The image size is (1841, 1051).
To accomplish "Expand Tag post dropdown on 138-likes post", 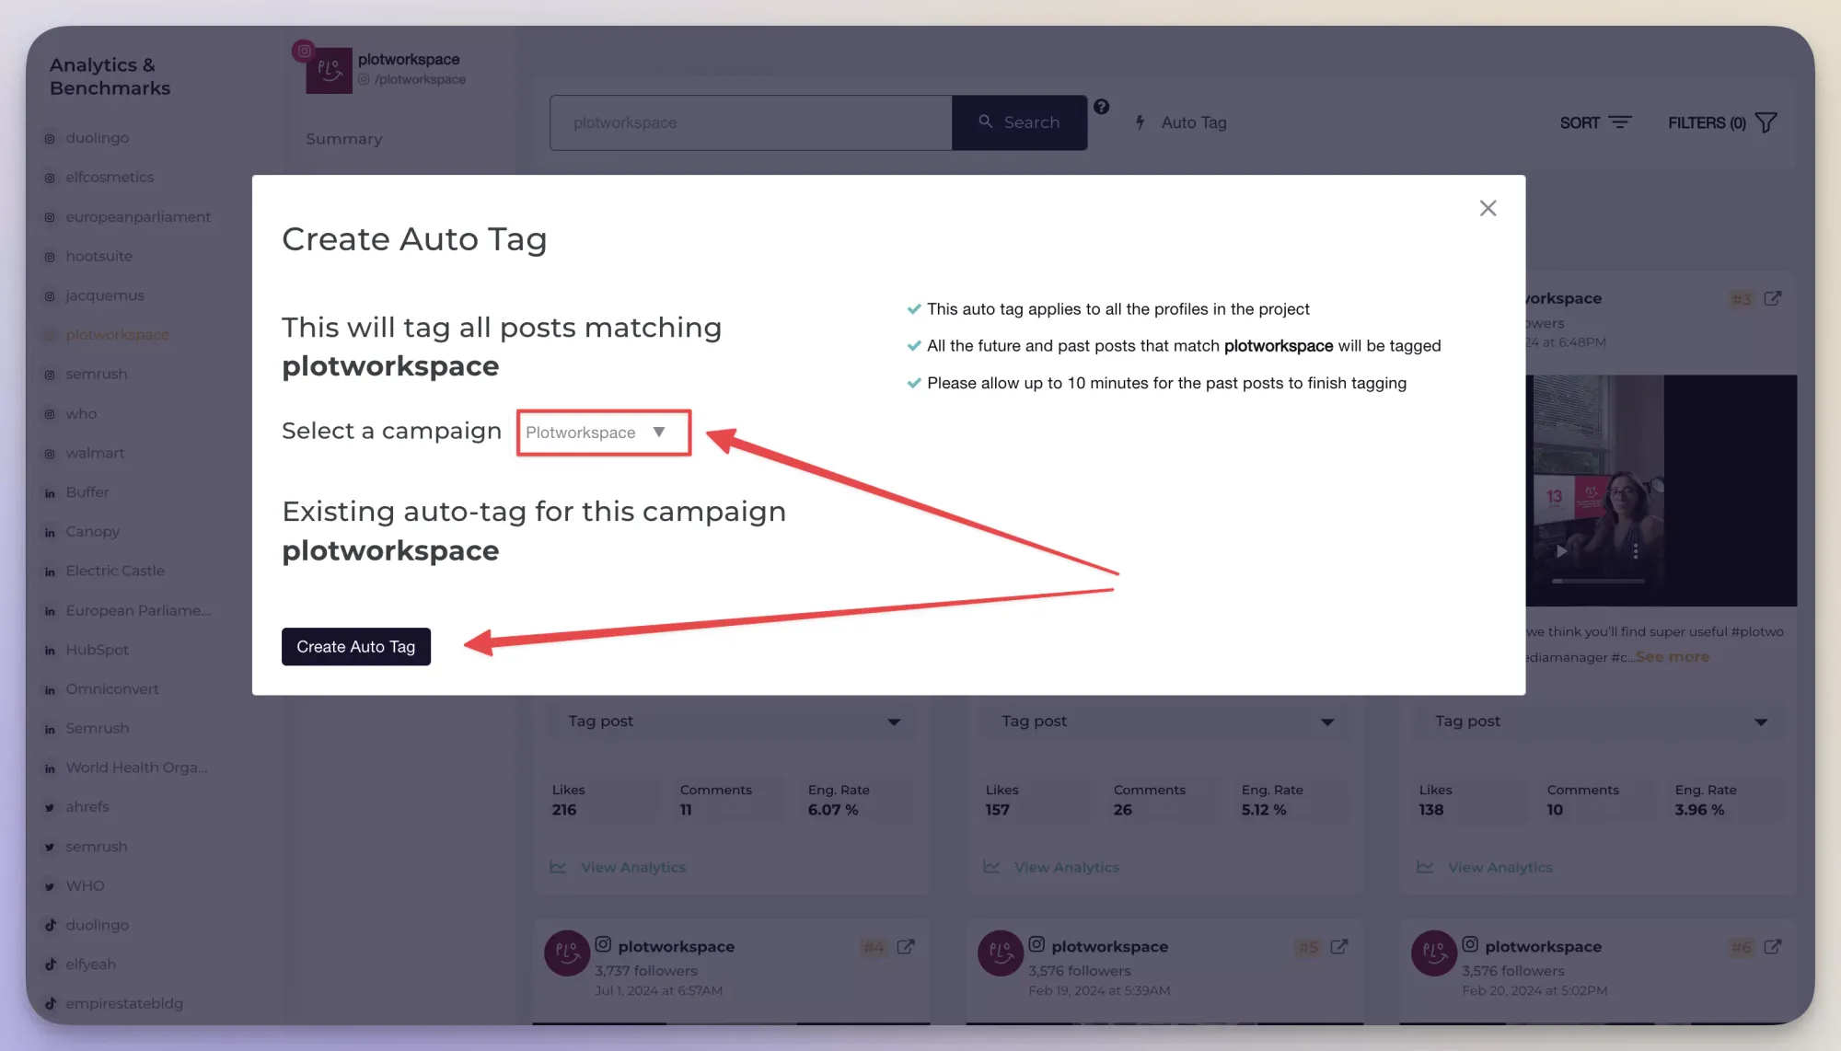I will (1599, 722).
